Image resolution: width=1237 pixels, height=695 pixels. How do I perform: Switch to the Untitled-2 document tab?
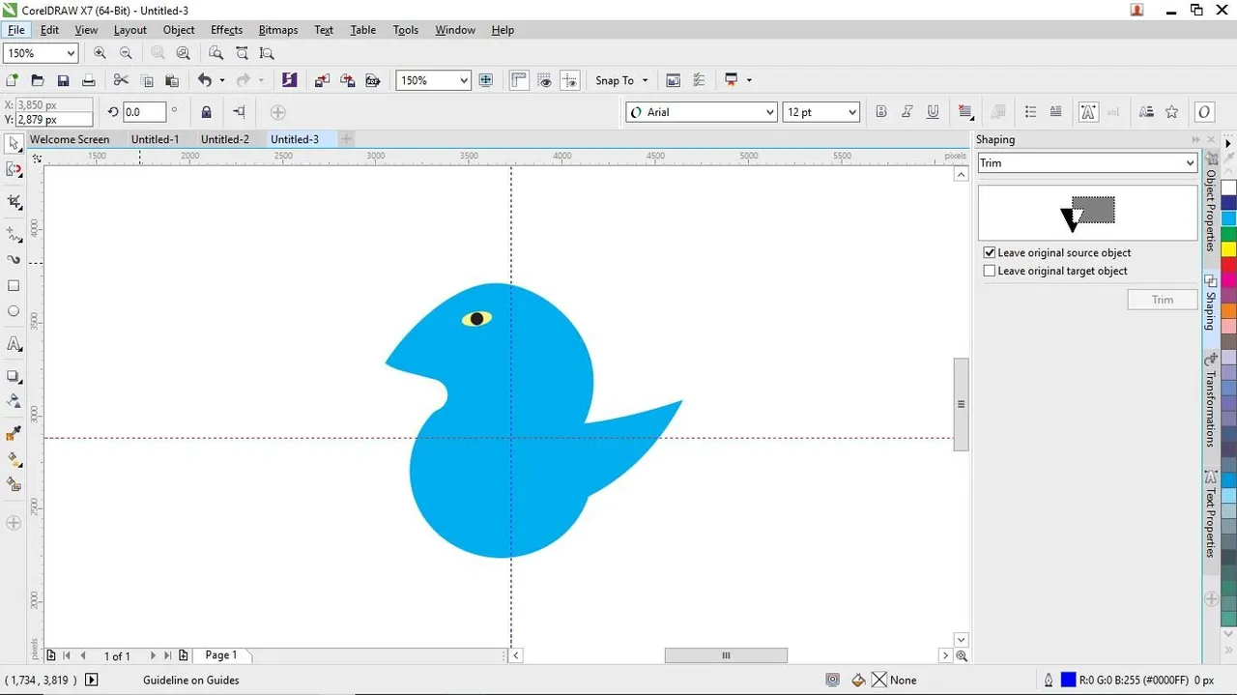tap(225, 139)
